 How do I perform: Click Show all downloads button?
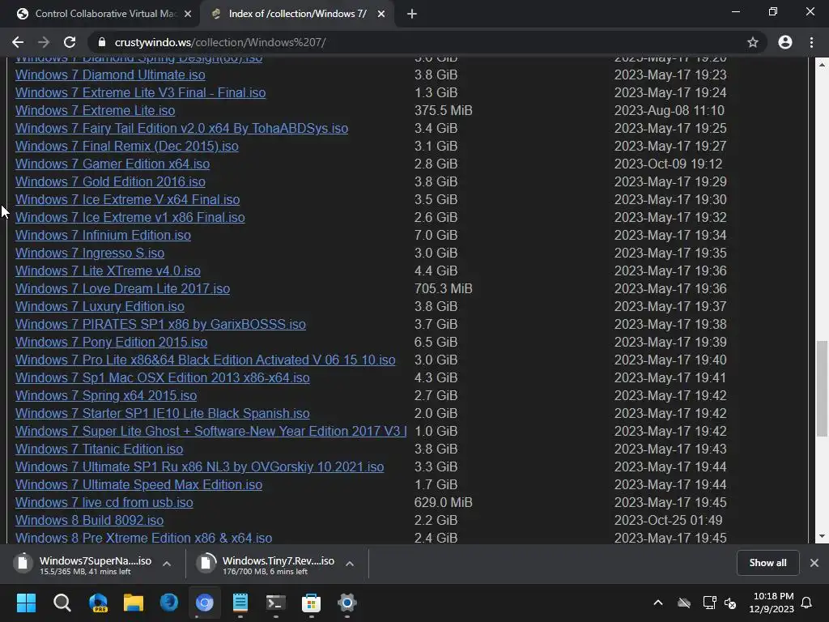767,563
